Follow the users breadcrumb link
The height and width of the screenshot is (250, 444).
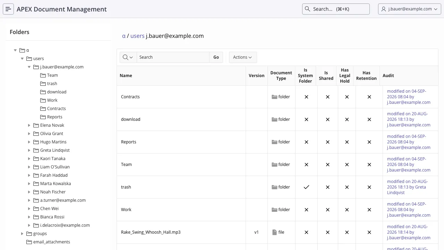[137, 36]
